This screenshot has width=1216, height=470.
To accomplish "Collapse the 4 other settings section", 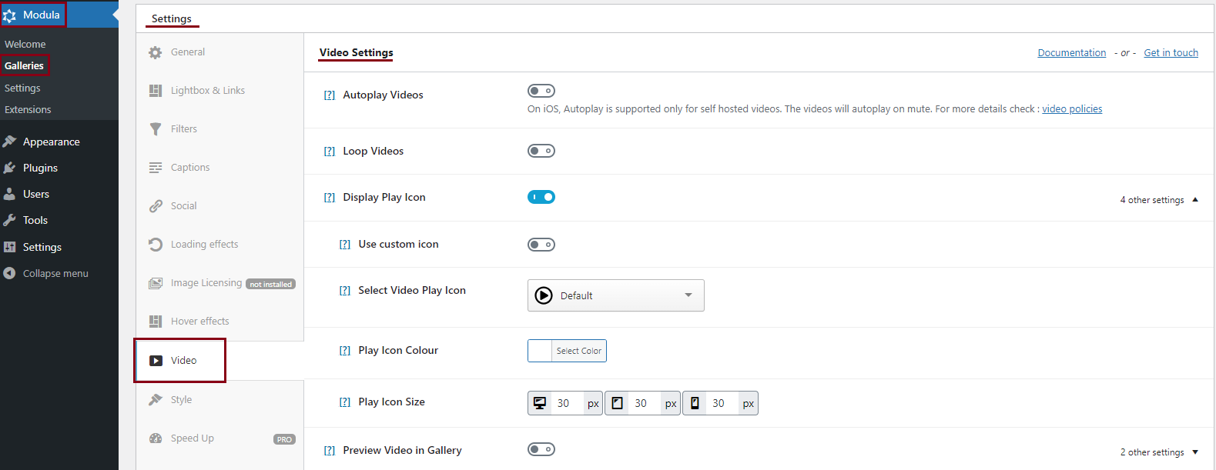I will pyautogui.click(x=1159, y=200).
